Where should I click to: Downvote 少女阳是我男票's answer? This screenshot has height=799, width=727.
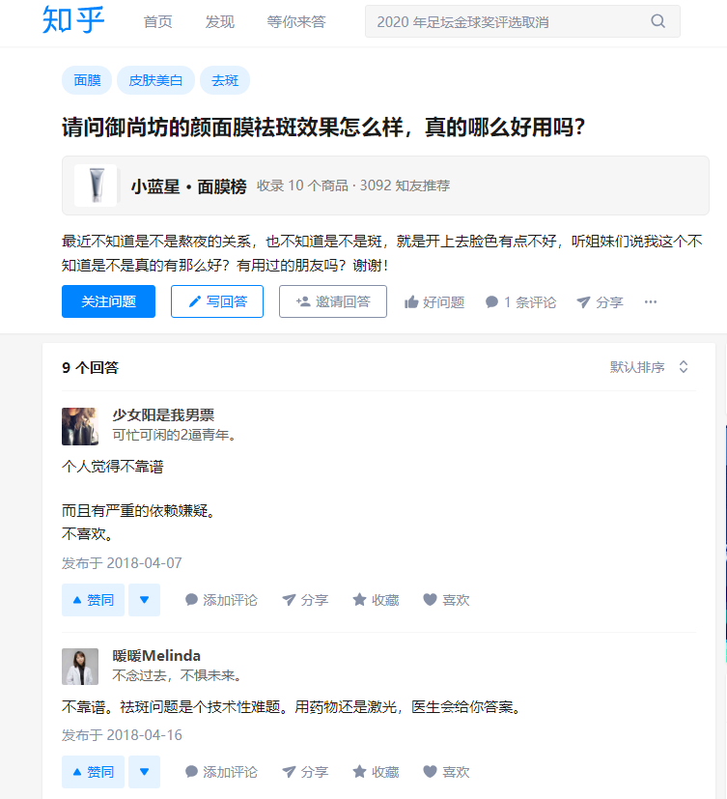coord(144,600)
